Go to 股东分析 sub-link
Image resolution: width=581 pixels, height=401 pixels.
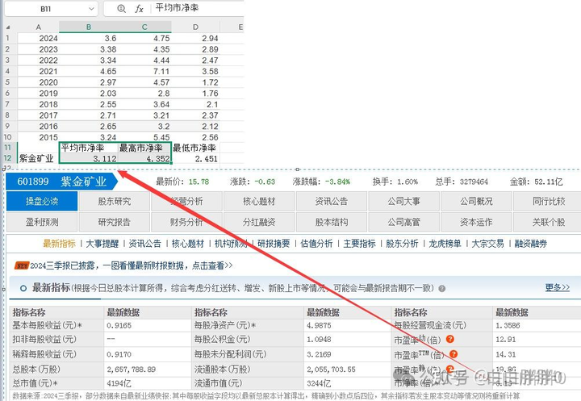pyautogui.click(x=402, y=244)
